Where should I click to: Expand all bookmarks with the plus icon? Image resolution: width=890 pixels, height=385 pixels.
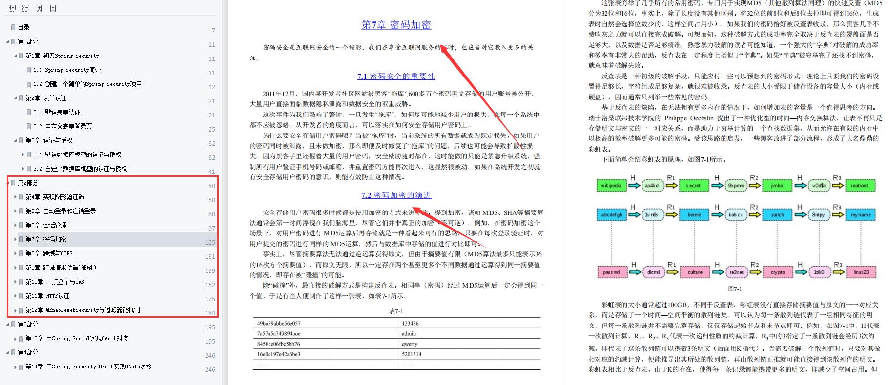pyautogui.click(x=12, y=8)
